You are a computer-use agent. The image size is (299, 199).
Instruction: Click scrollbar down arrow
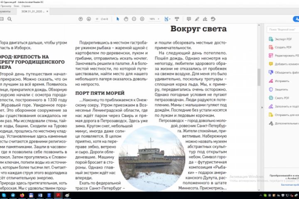tap(259, 190)
